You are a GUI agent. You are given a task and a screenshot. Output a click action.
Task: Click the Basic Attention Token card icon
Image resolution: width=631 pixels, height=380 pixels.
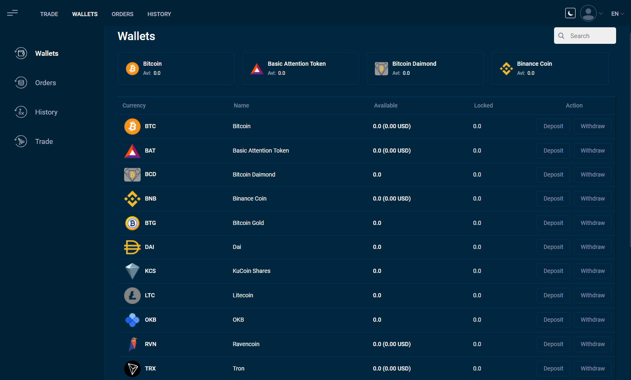[257, 69]
